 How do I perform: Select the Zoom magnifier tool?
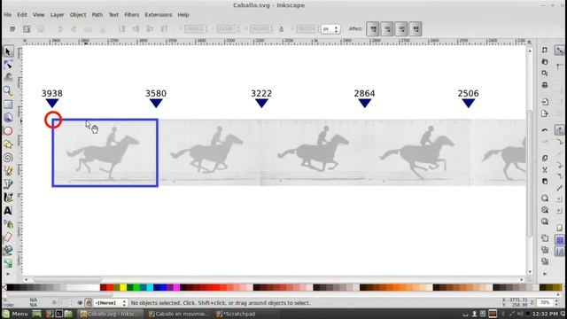pos(8,91)
